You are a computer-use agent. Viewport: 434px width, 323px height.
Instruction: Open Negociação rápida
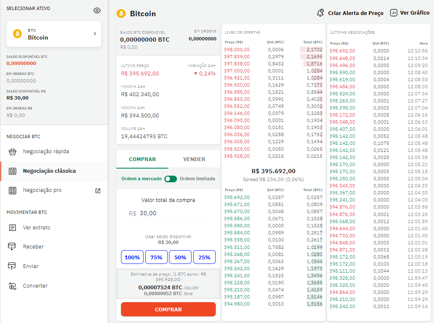click(x=46, y=151)
